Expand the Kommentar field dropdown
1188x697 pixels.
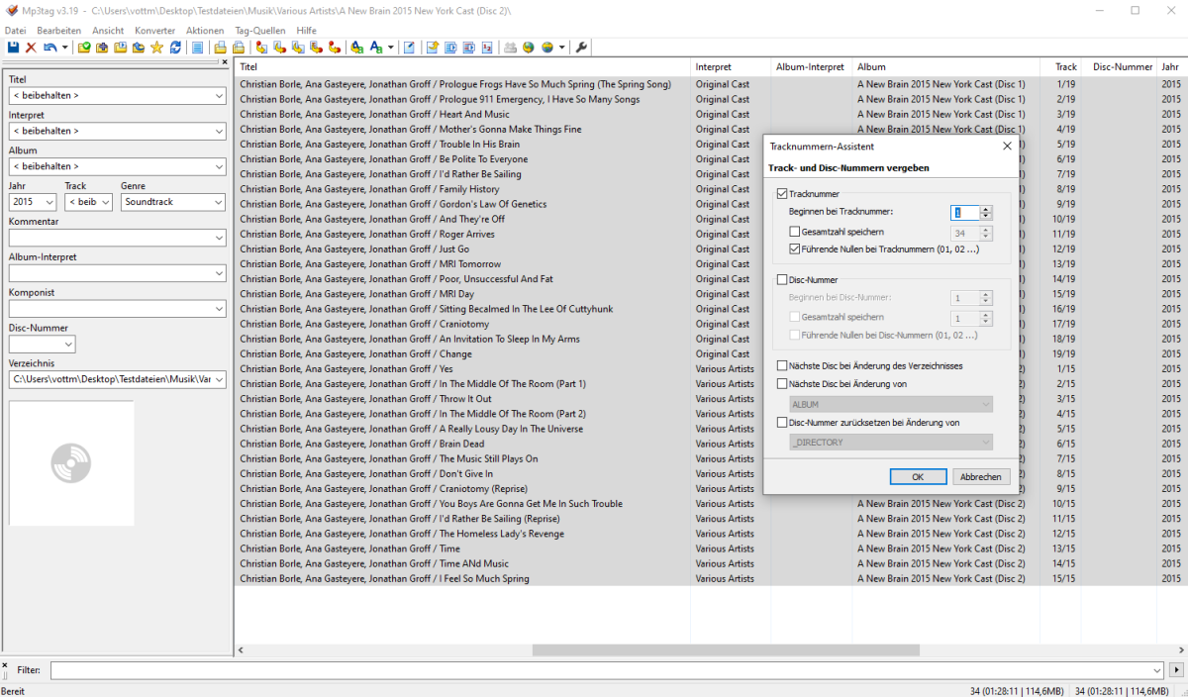[219, 238]
